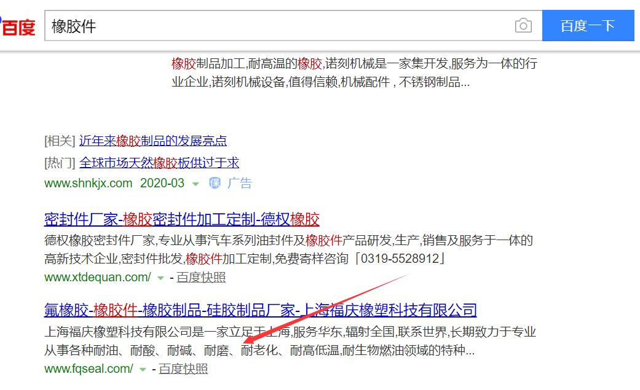Click the 2020-03 date text
This screenshot has width=640, height=390.
[x=162, y=183]
